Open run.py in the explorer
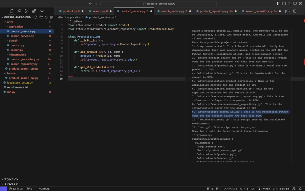The image size is (305, 191). point(27,92)
